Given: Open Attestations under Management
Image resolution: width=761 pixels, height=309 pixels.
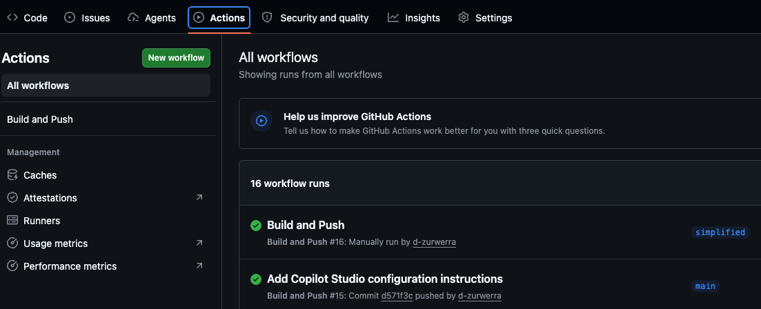Looking at the screenshot, I should tap(106, 198).
